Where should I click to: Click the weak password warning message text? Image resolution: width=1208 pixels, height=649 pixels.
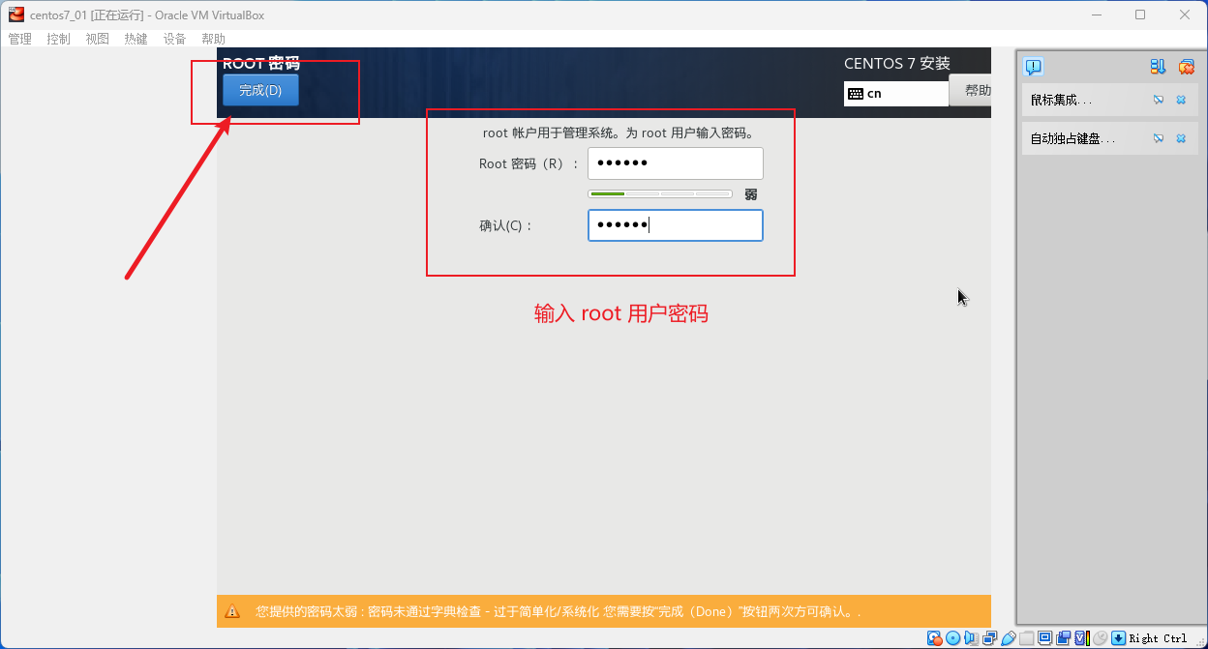coord(559,611)
